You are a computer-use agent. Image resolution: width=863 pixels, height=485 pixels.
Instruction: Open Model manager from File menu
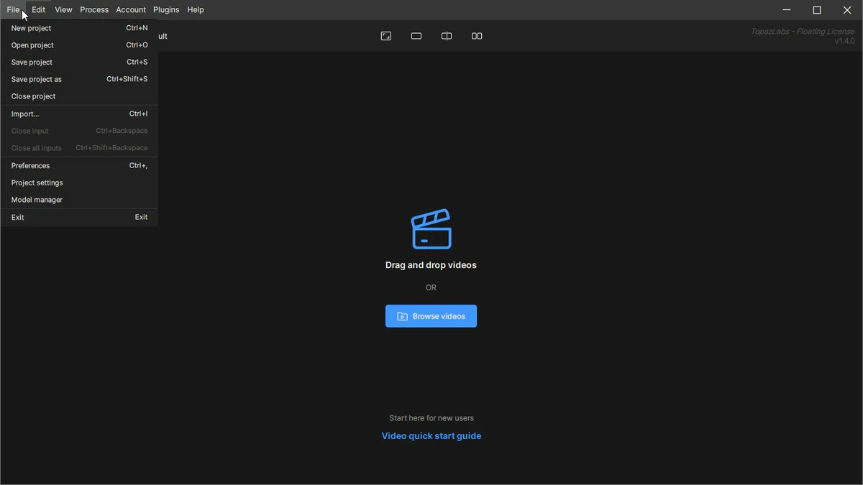pyautogui.click(x=79, y=200)
